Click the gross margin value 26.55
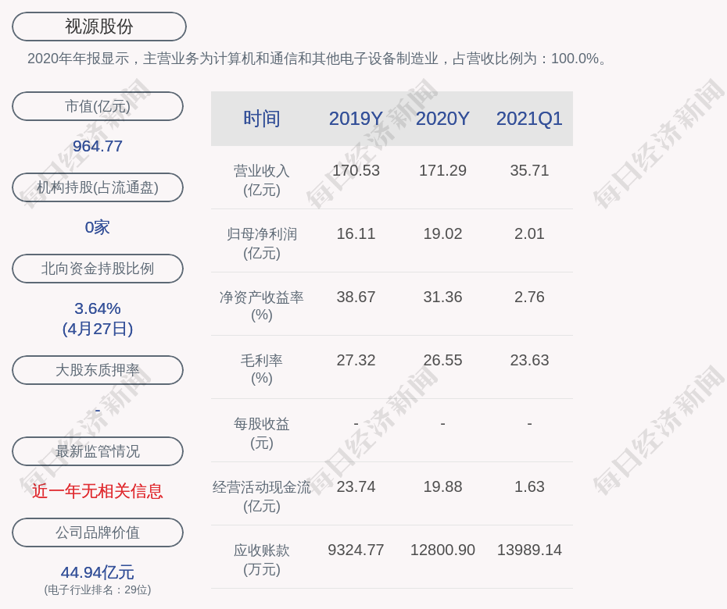 tap(442, 360)
